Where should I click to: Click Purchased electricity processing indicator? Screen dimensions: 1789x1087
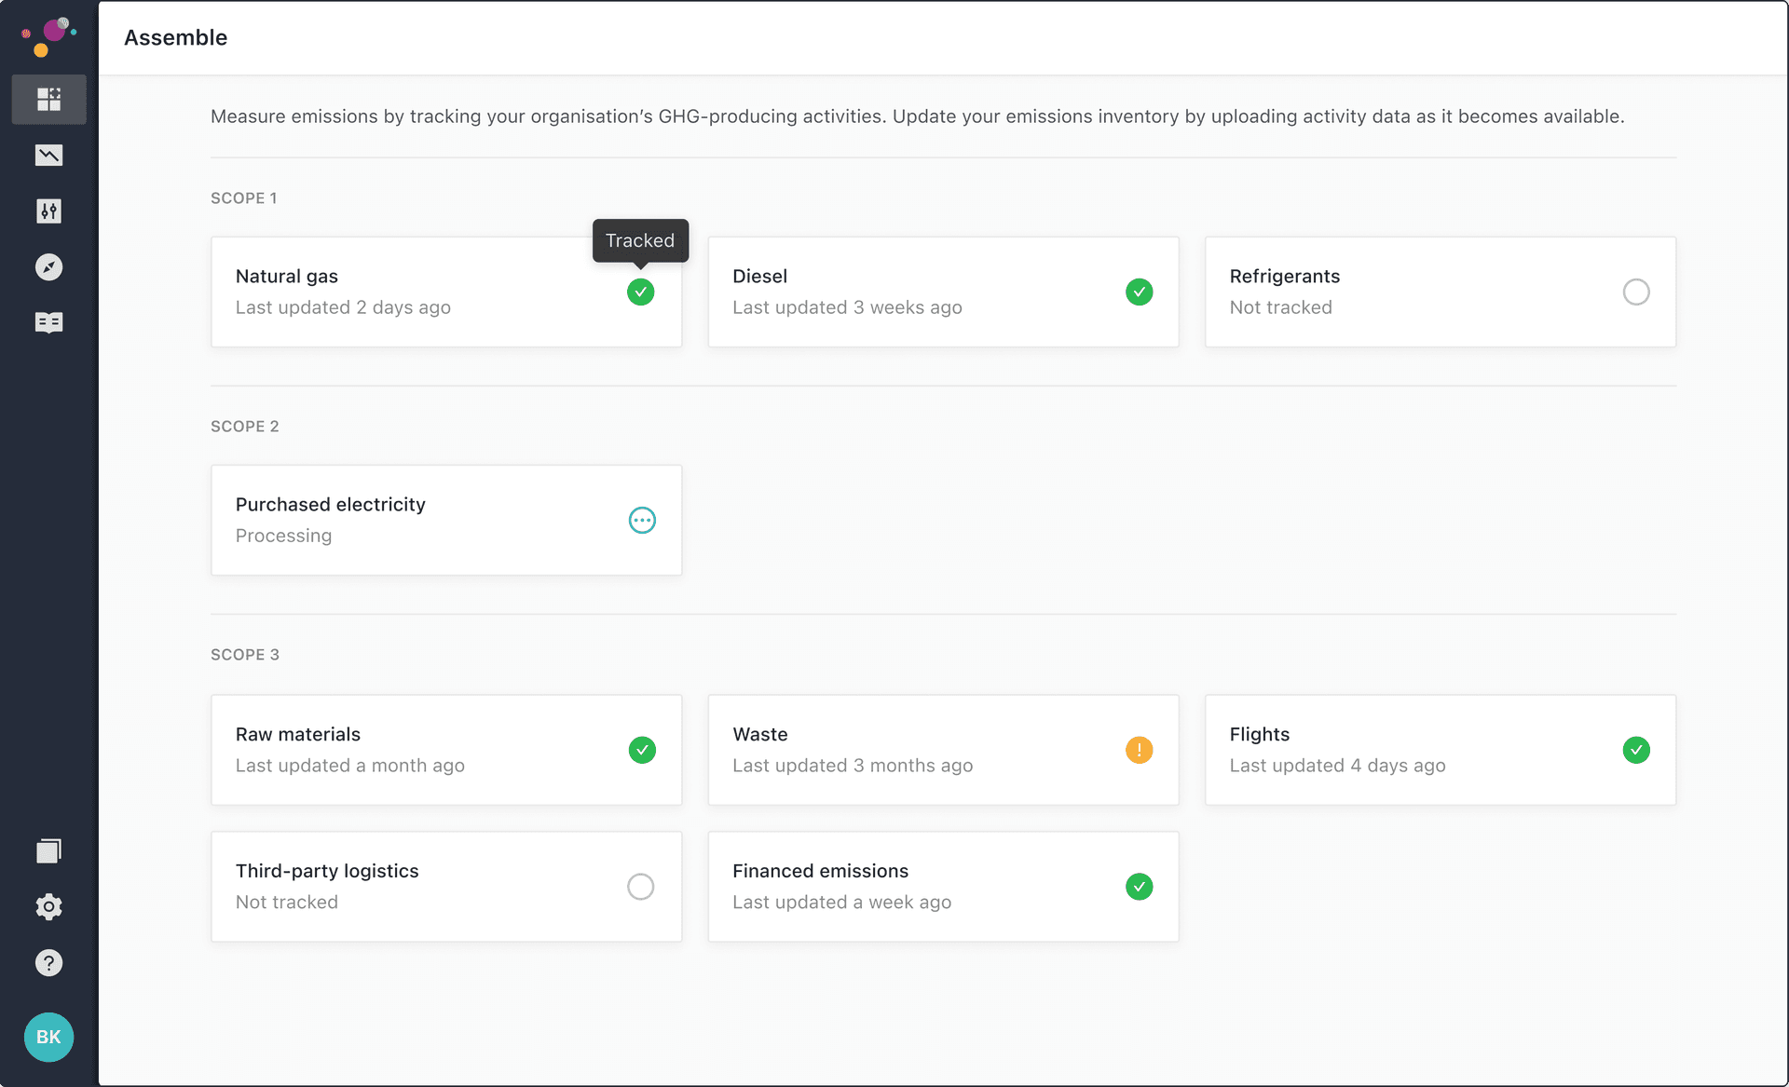click(642, 520)
